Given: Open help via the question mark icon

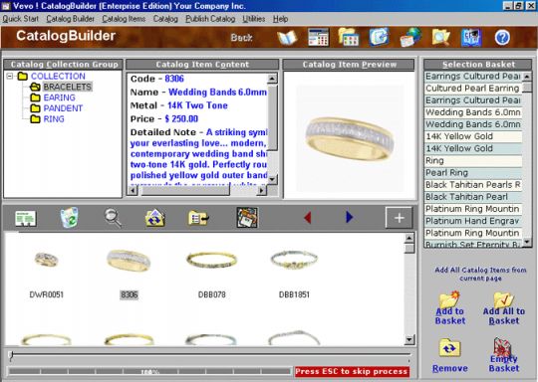Looking at the screenshot, I should click(x=502, y=38).
